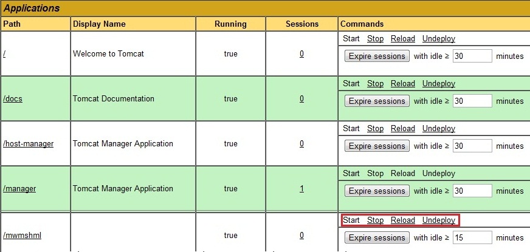Viewport: 530px width, 252px height.
Task: Click the idle minutes field for /mwmshml
Action: (x=472, y=237)
